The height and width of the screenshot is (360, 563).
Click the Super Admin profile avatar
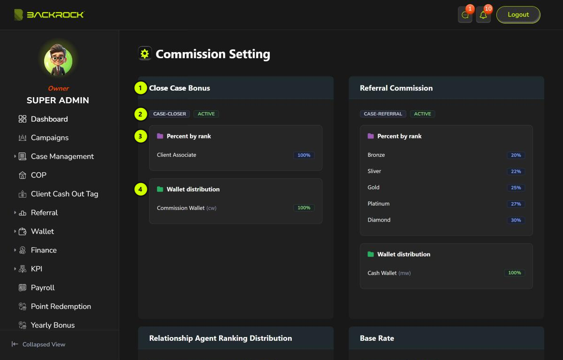[58, 61]
